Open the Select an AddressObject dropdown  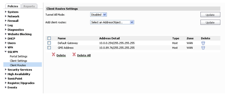(x=112, y=22)
